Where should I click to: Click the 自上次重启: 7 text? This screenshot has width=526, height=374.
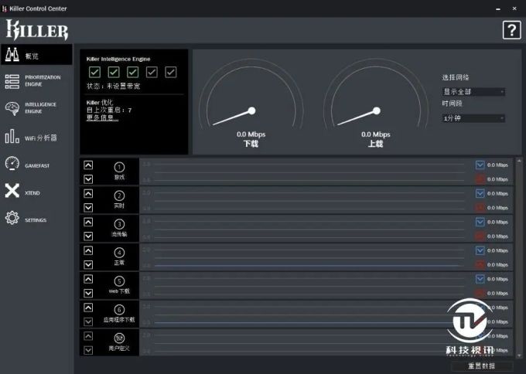tap(109, 110)
